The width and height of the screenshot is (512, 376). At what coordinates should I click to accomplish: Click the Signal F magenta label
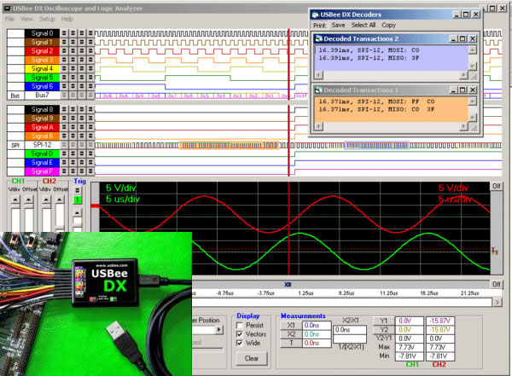click(42, 171)
